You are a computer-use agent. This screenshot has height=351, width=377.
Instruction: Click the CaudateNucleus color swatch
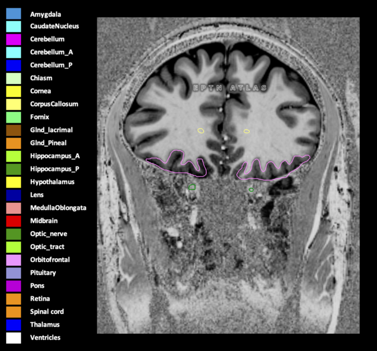pyautogui.click(x=13, y=26)
